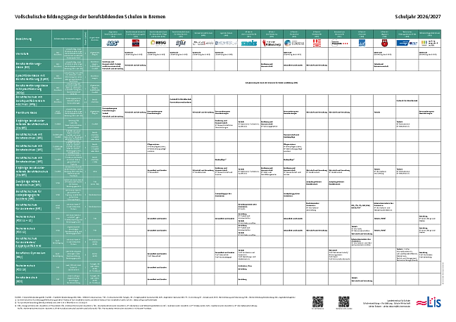Image resolution: width=456 pixels, height=322 pixels.
Task: Select the 'Berufsoberschule (BOS)' row label
Action: click(x=27, y=279)
